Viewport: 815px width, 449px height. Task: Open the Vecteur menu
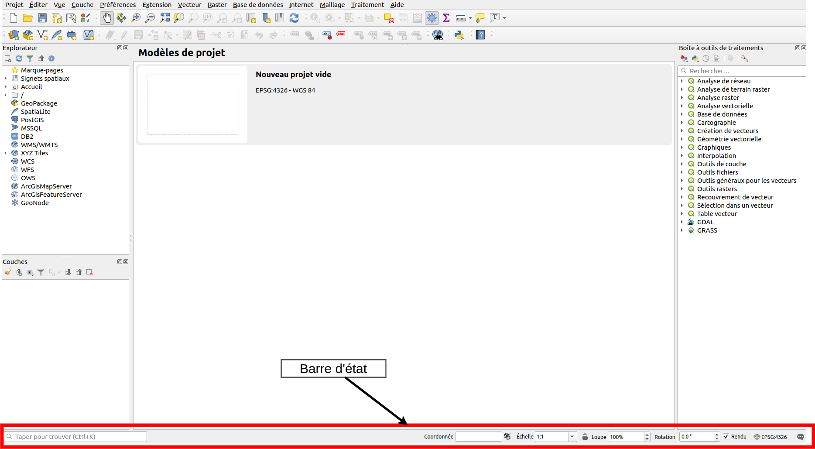coord(189,5)
